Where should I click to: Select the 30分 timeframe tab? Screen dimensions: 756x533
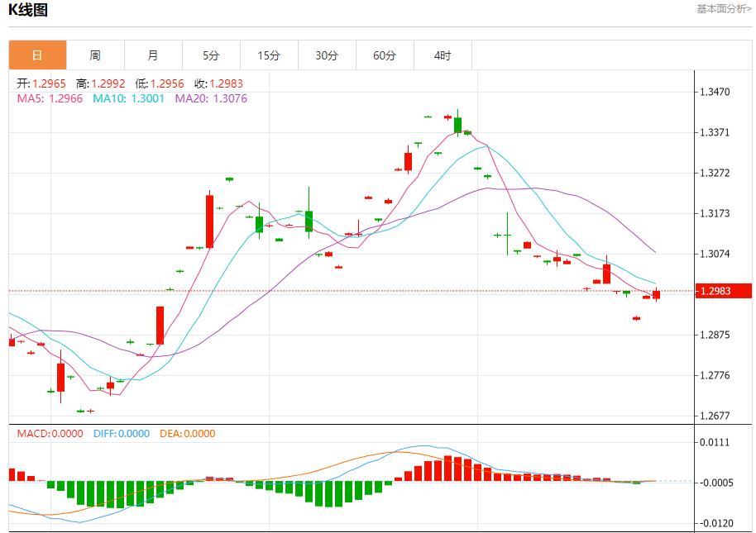pyautogui.click(x=327, y=55)
